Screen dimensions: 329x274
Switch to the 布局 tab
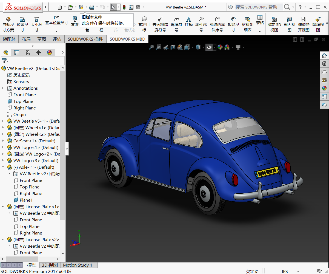pyautogui.click(x=26, y=39)
